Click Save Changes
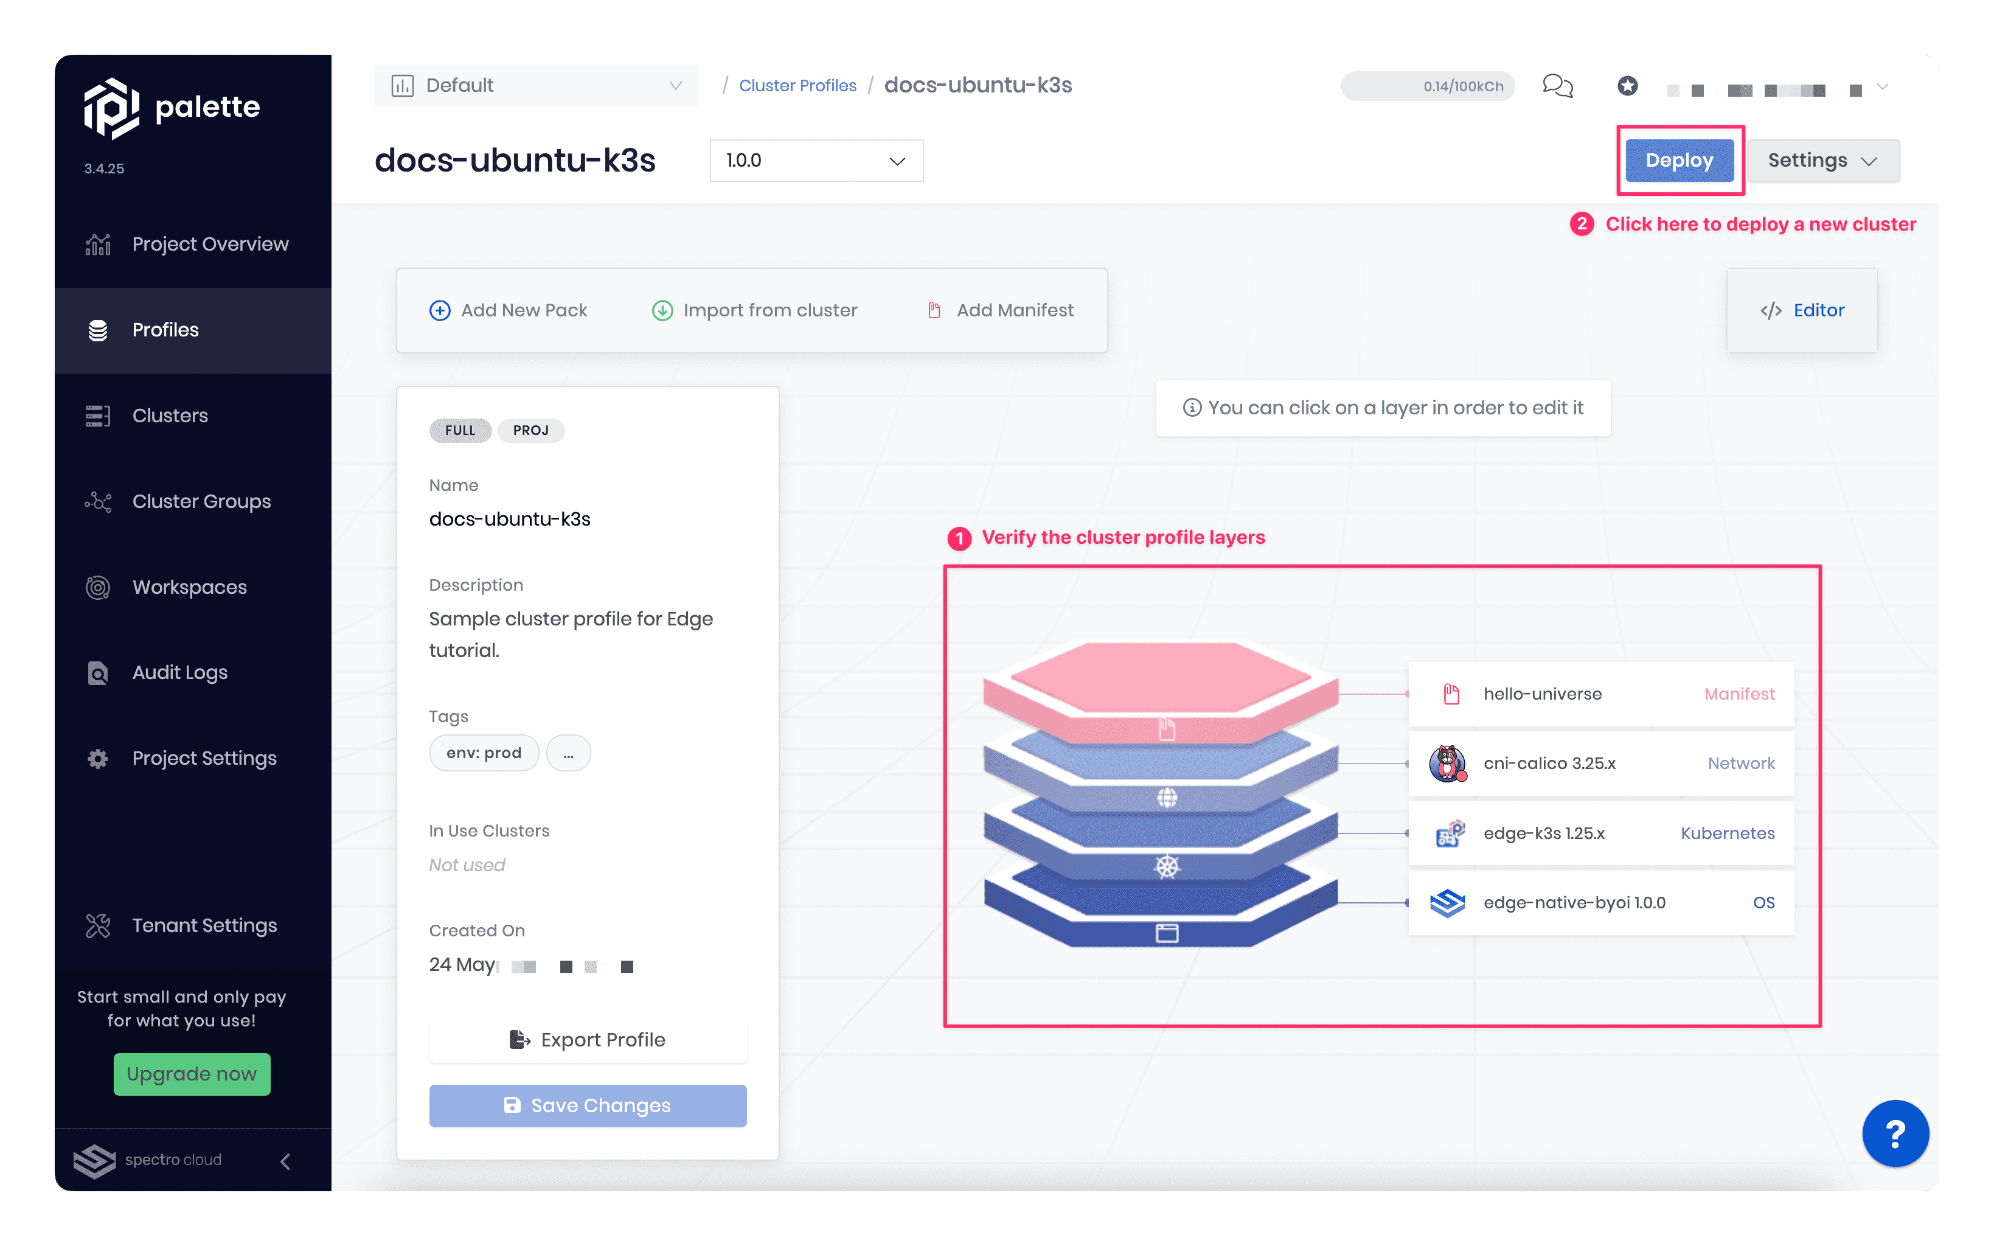 click(x=588, y=1106)
